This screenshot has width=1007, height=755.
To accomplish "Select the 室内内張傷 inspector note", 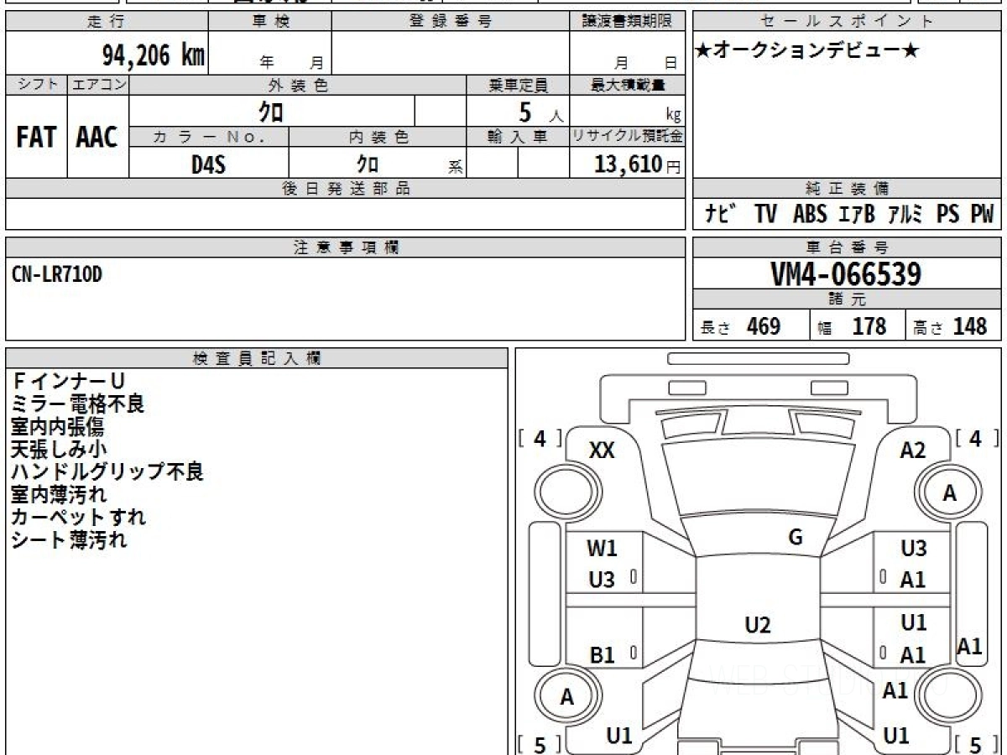I will (x=58, y=427).
